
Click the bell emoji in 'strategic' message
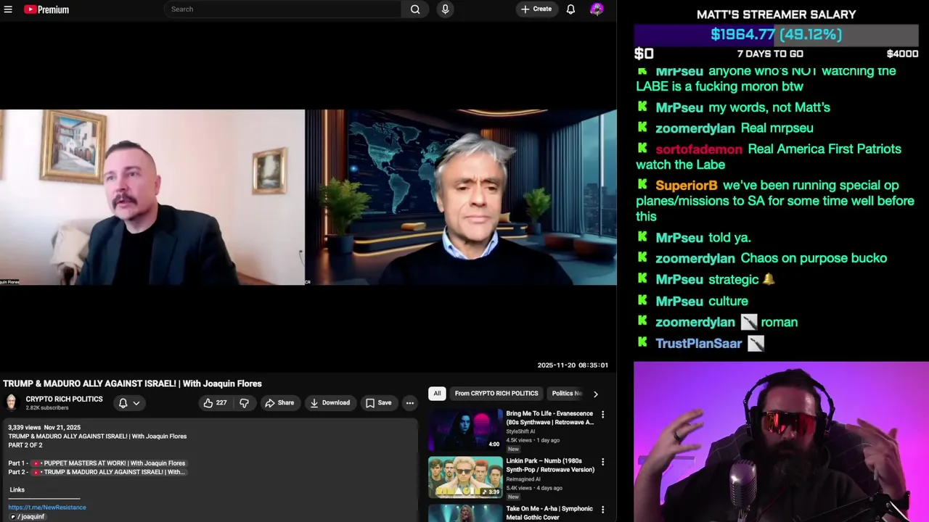point(769,279)
